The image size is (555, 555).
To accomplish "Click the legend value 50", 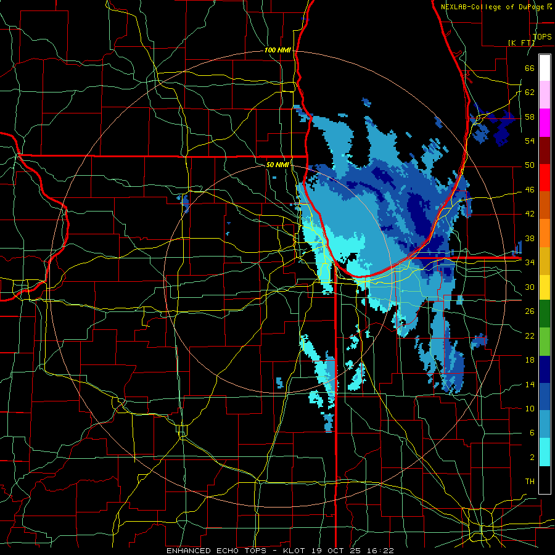I will (530, 165).
